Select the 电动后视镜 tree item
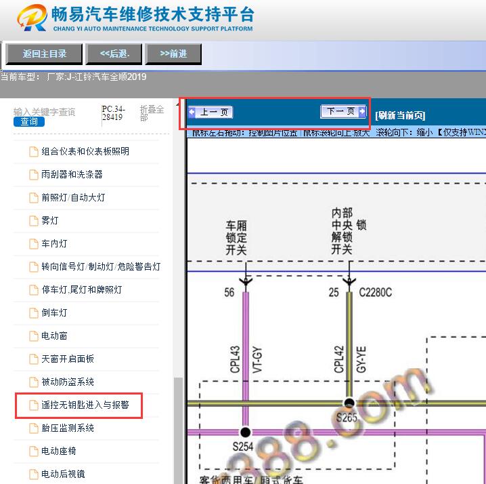 63,474
